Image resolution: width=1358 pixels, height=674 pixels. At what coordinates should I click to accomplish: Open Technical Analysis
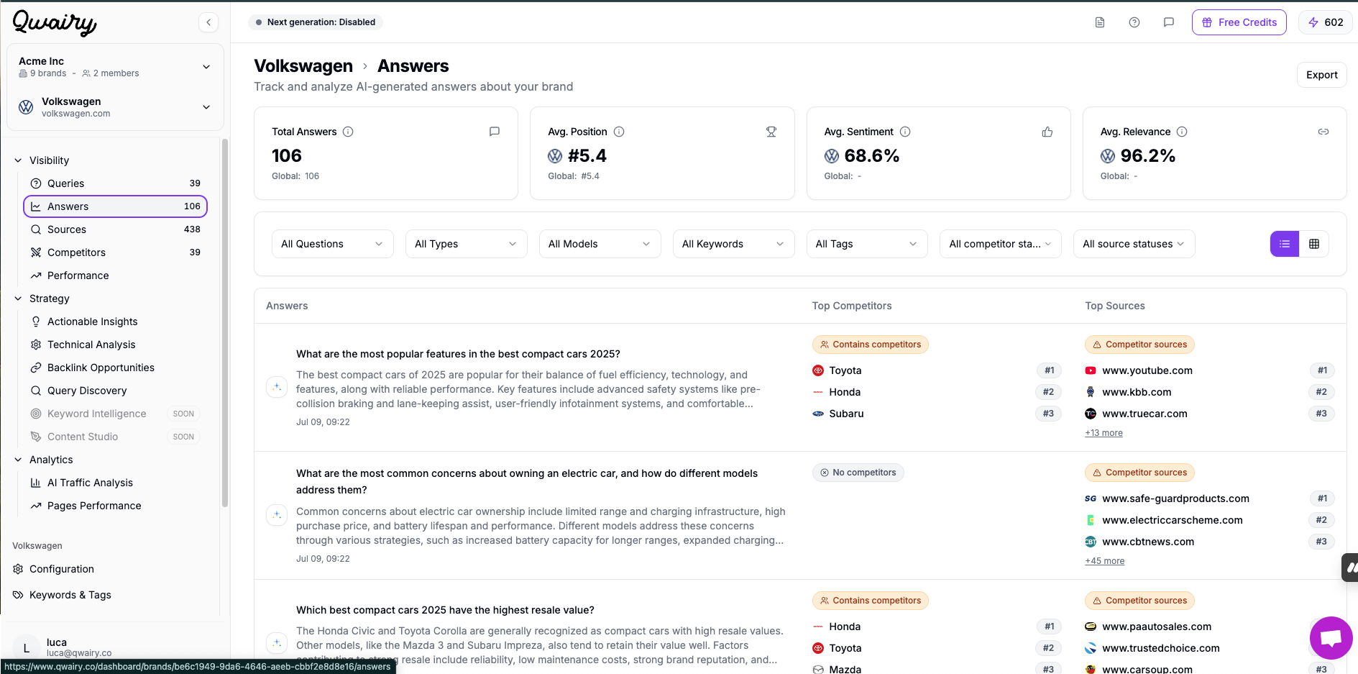tap(116, 345)
